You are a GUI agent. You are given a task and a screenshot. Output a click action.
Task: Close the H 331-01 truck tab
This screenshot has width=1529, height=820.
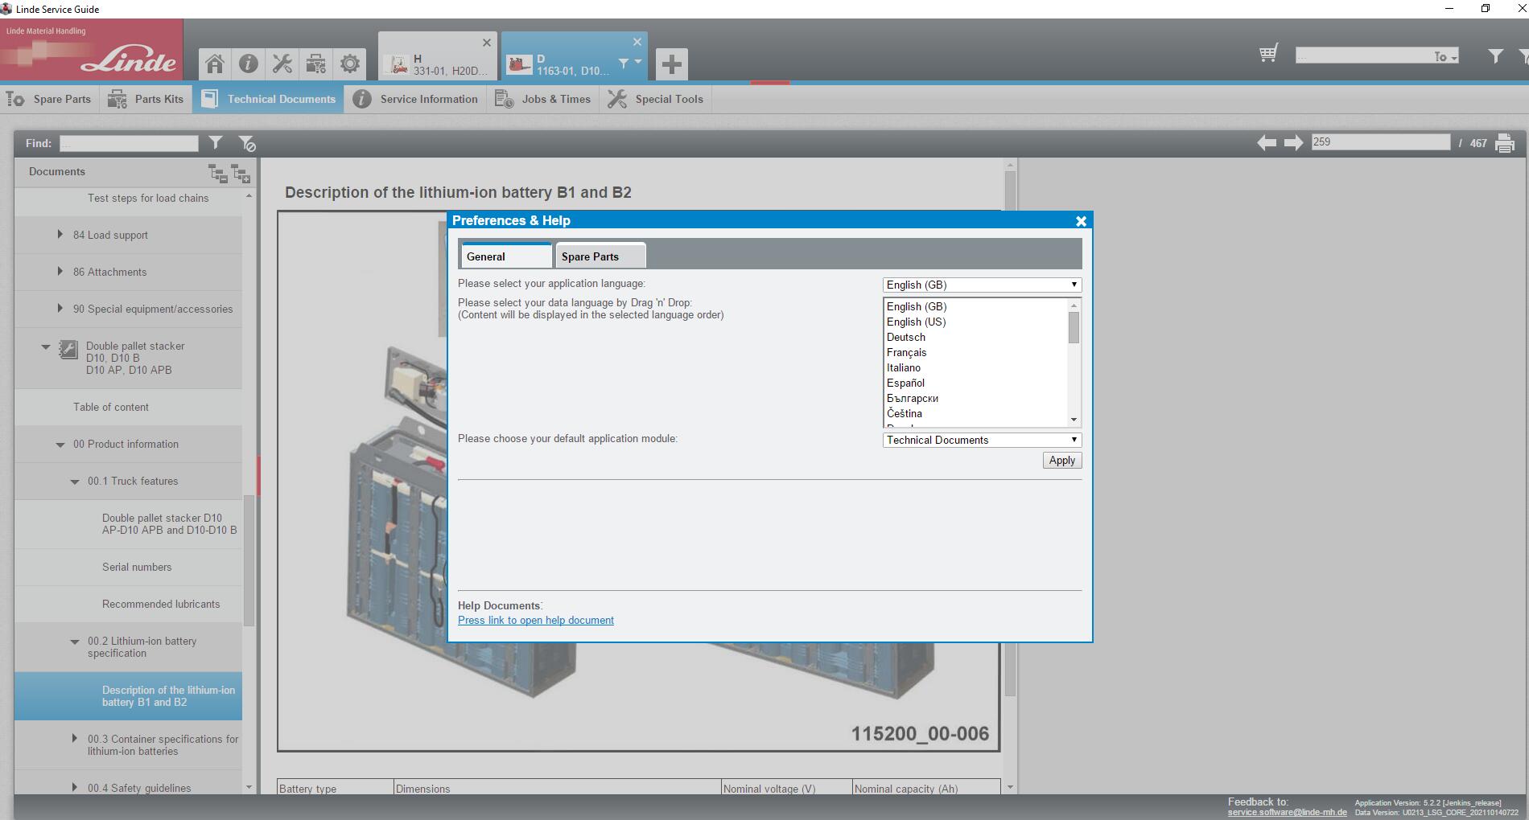pos(486,43)
